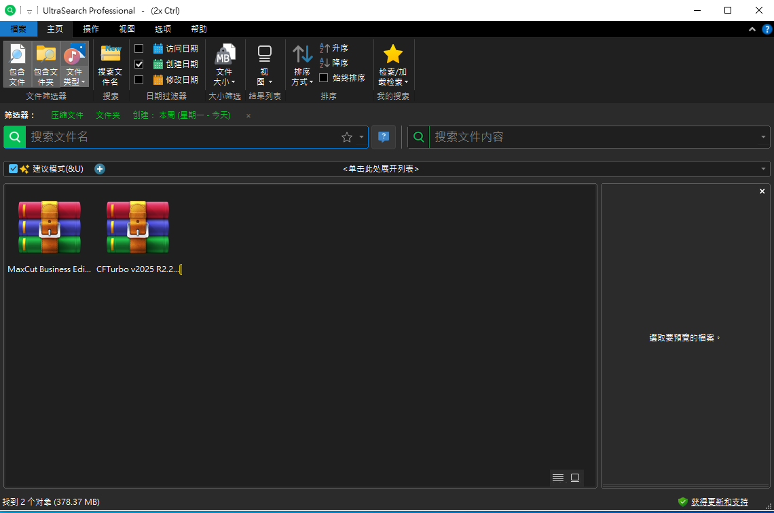The height and width of the screenshot is (513, 774).
Task: Open the 操作 ribbon tab
Action: [x=91, y=29]
